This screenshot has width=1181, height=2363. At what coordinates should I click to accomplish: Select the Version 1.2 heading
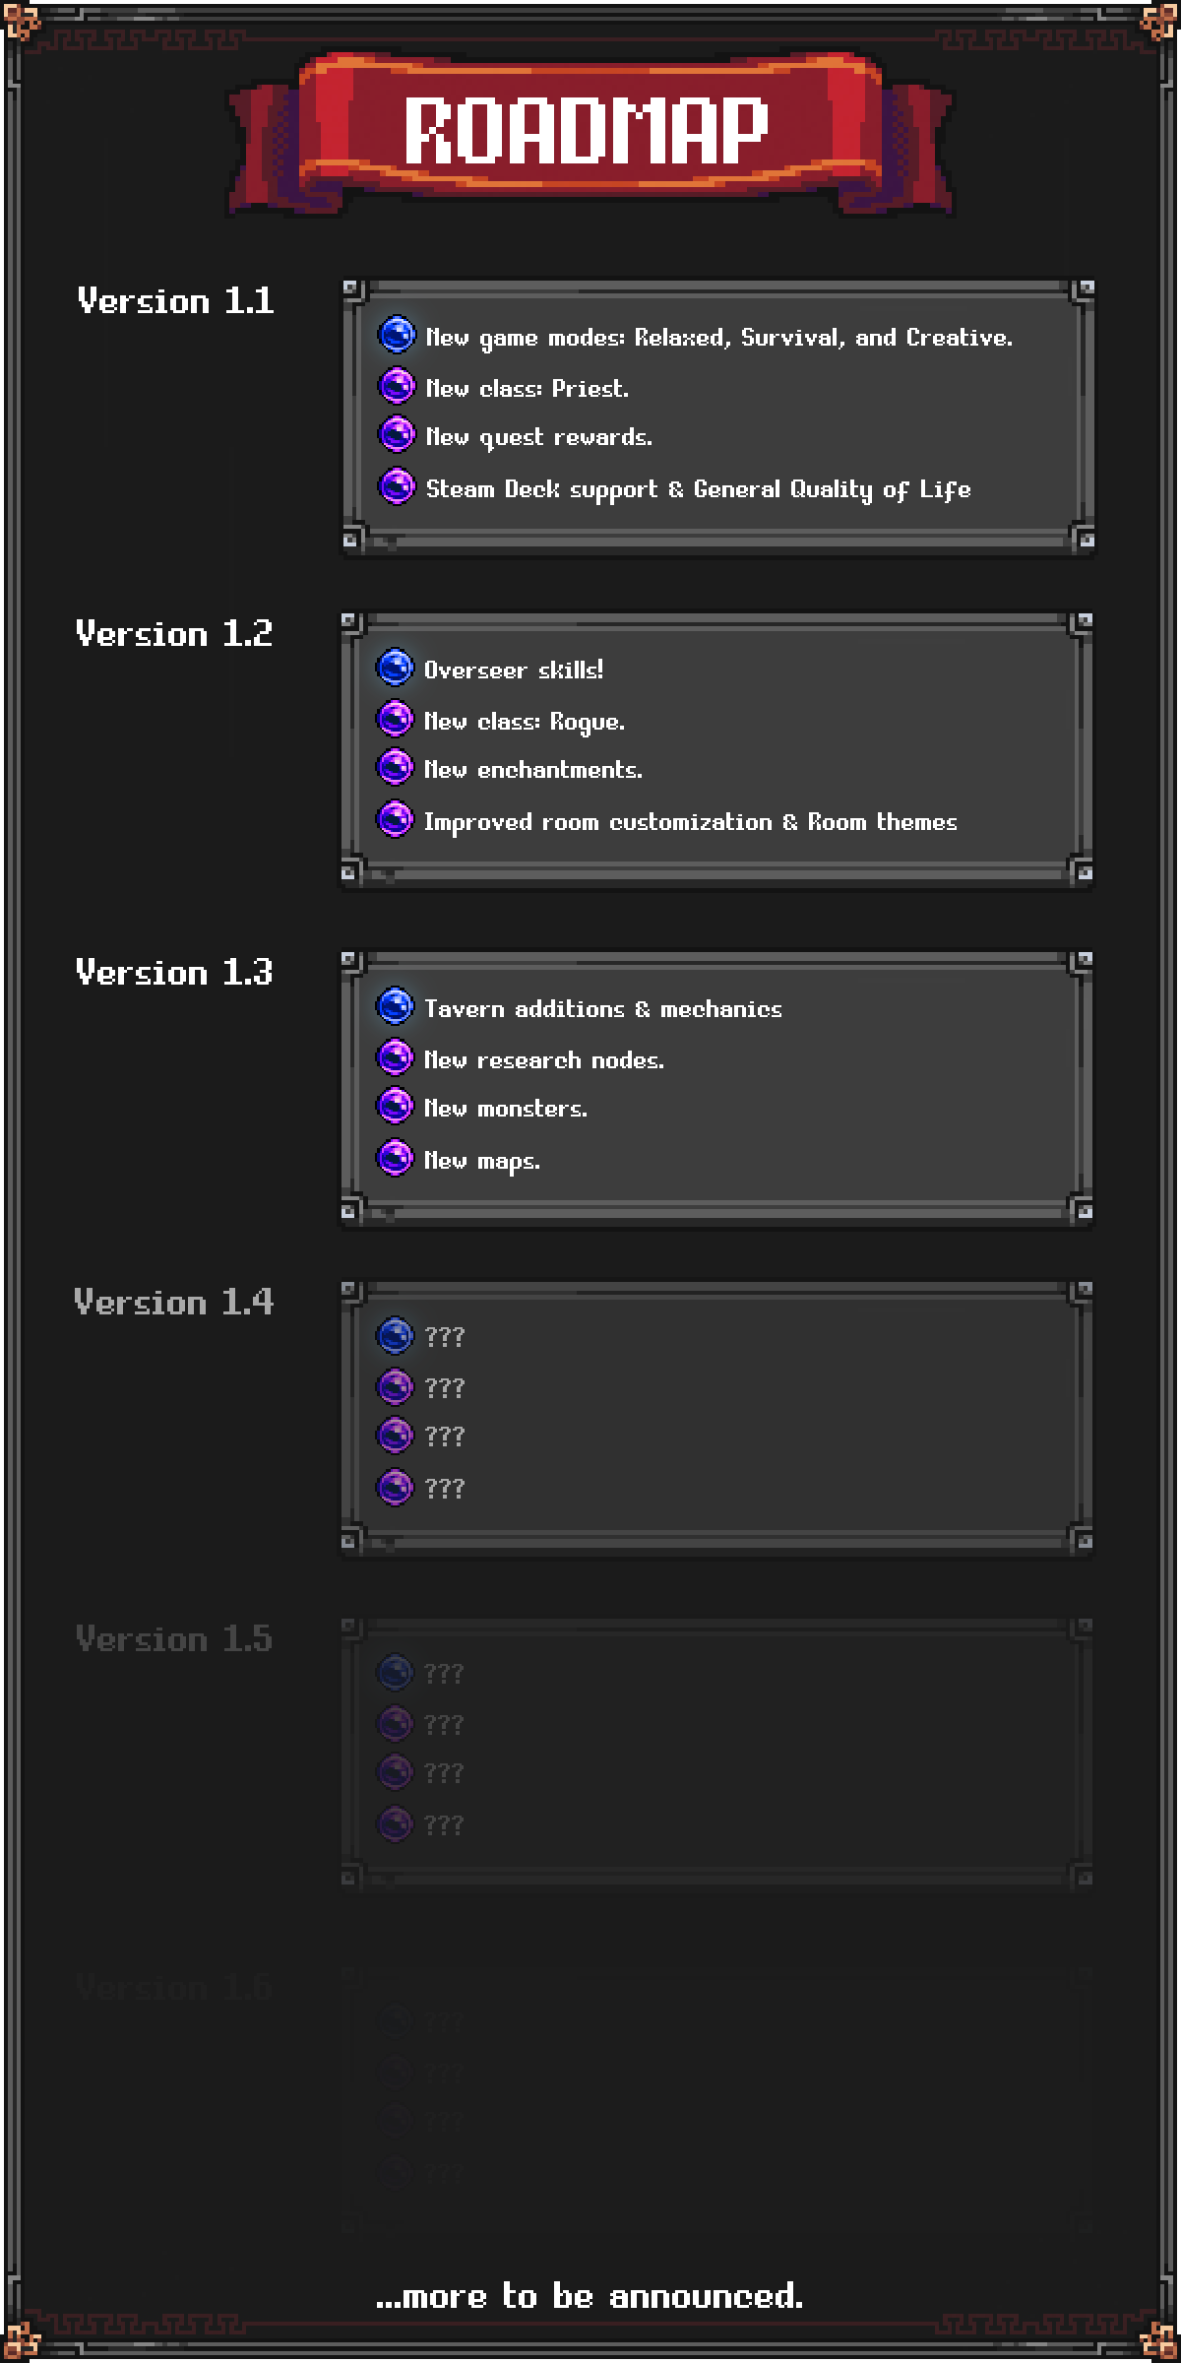click(174, 634)
